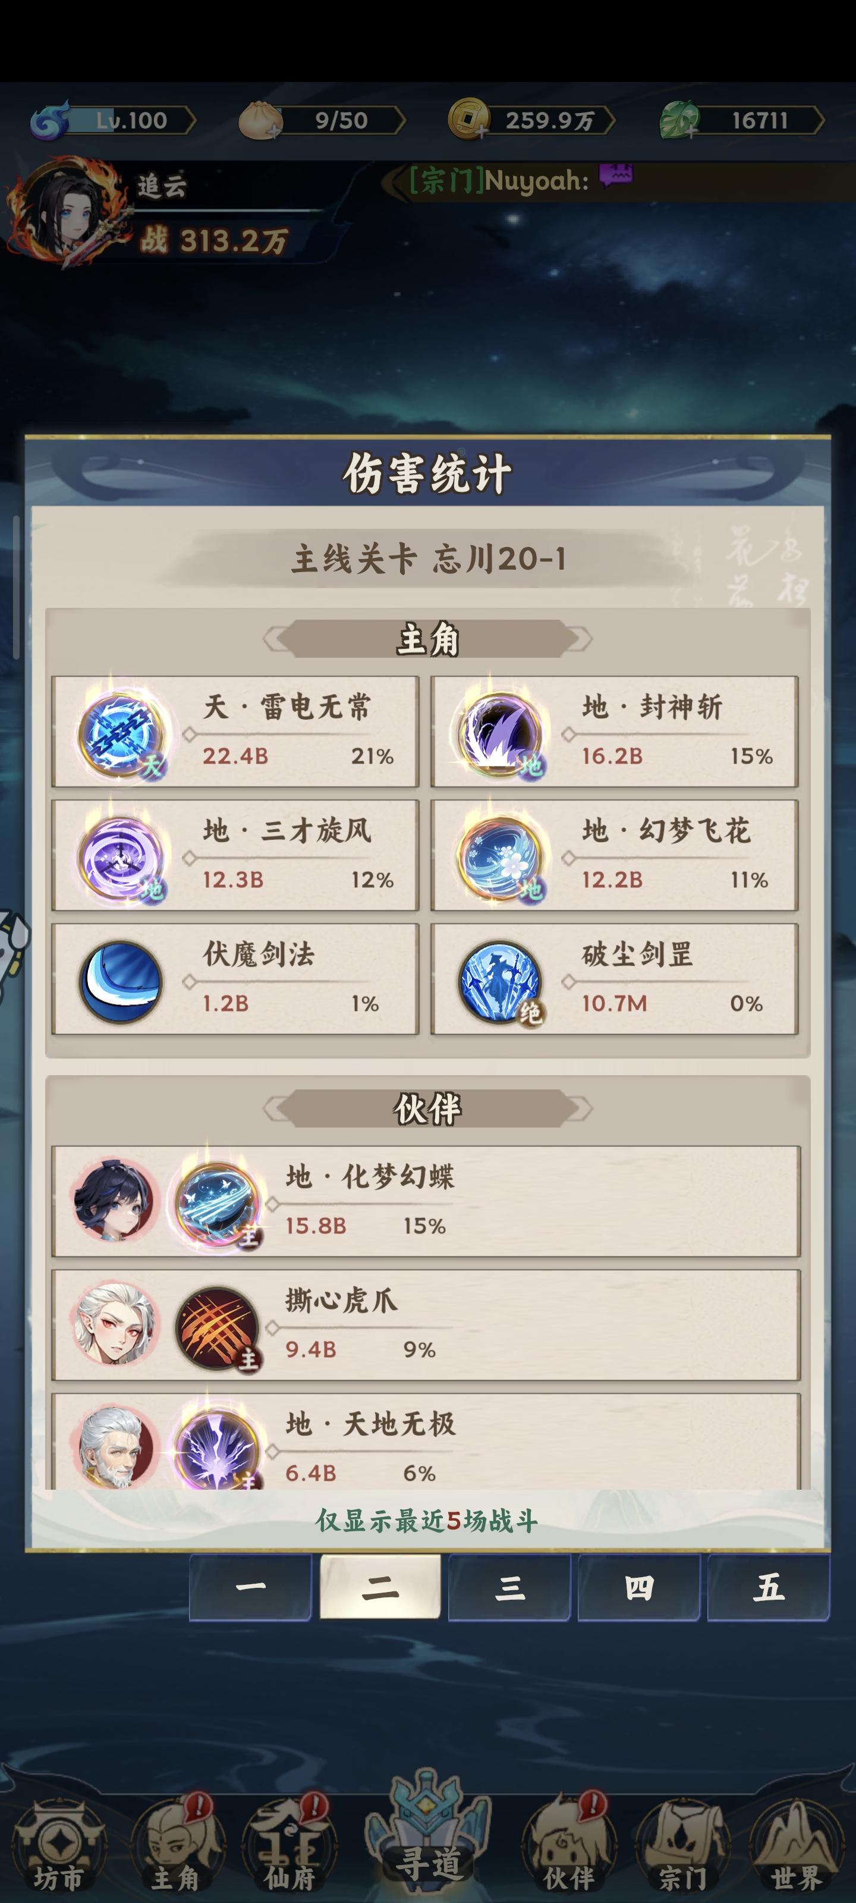This screenshot has height=1903, width=856.
Task: Tap the 撕心虎爪 claw skill icon
Action: (x=217, y=1329)
